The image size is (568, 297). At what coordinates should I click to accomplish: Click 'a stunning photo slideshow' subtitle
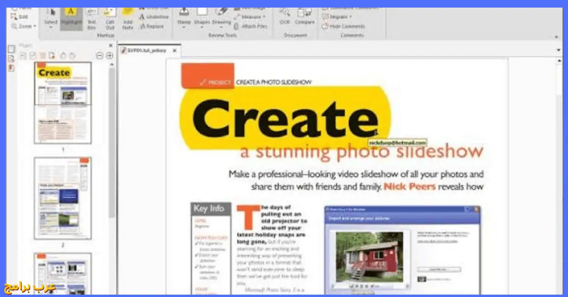click(x=362, y=151)
